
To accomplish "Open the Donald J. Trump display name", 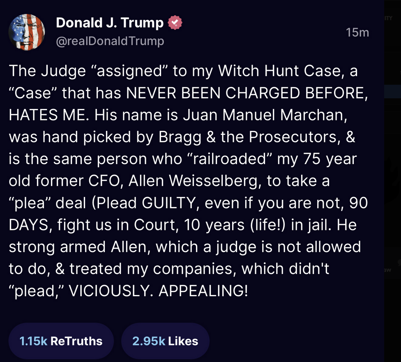I will (x=110, y=23).
